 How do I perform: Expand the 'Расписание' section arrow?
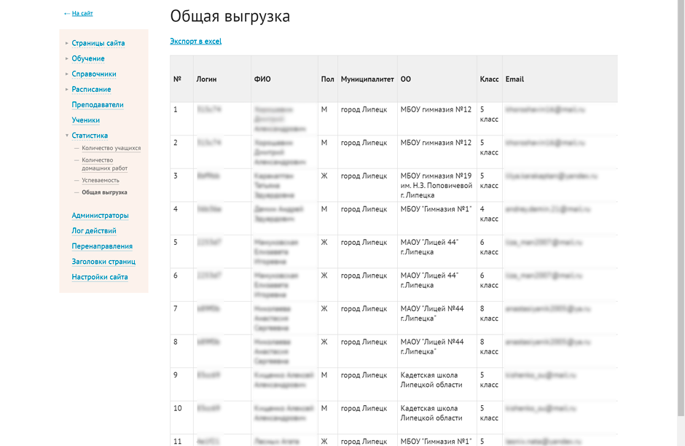pos(67,89)
